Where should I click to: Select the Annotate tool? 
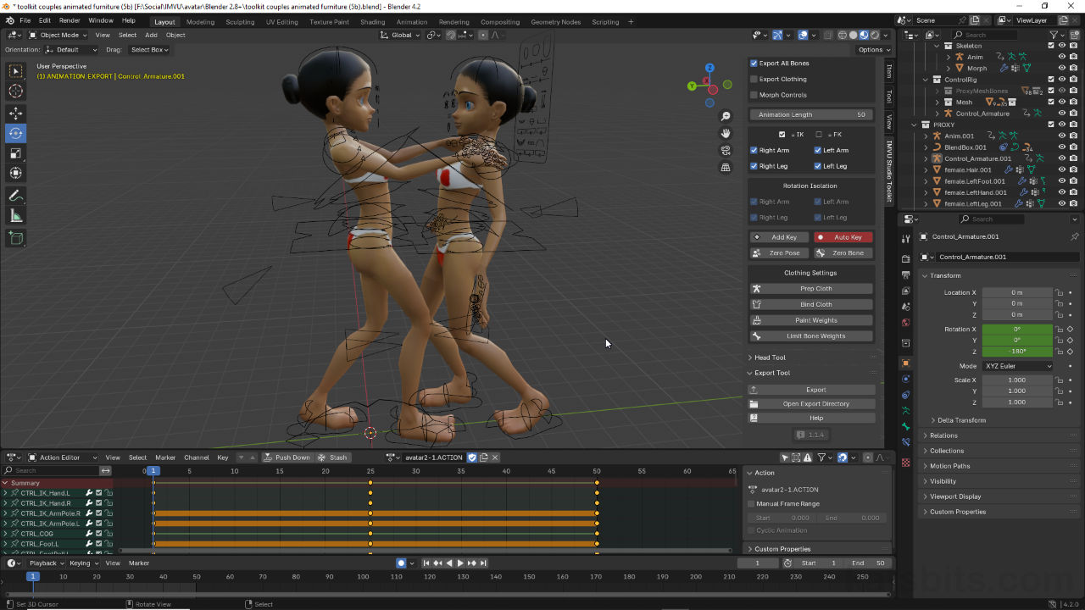[x=16, y=196]
